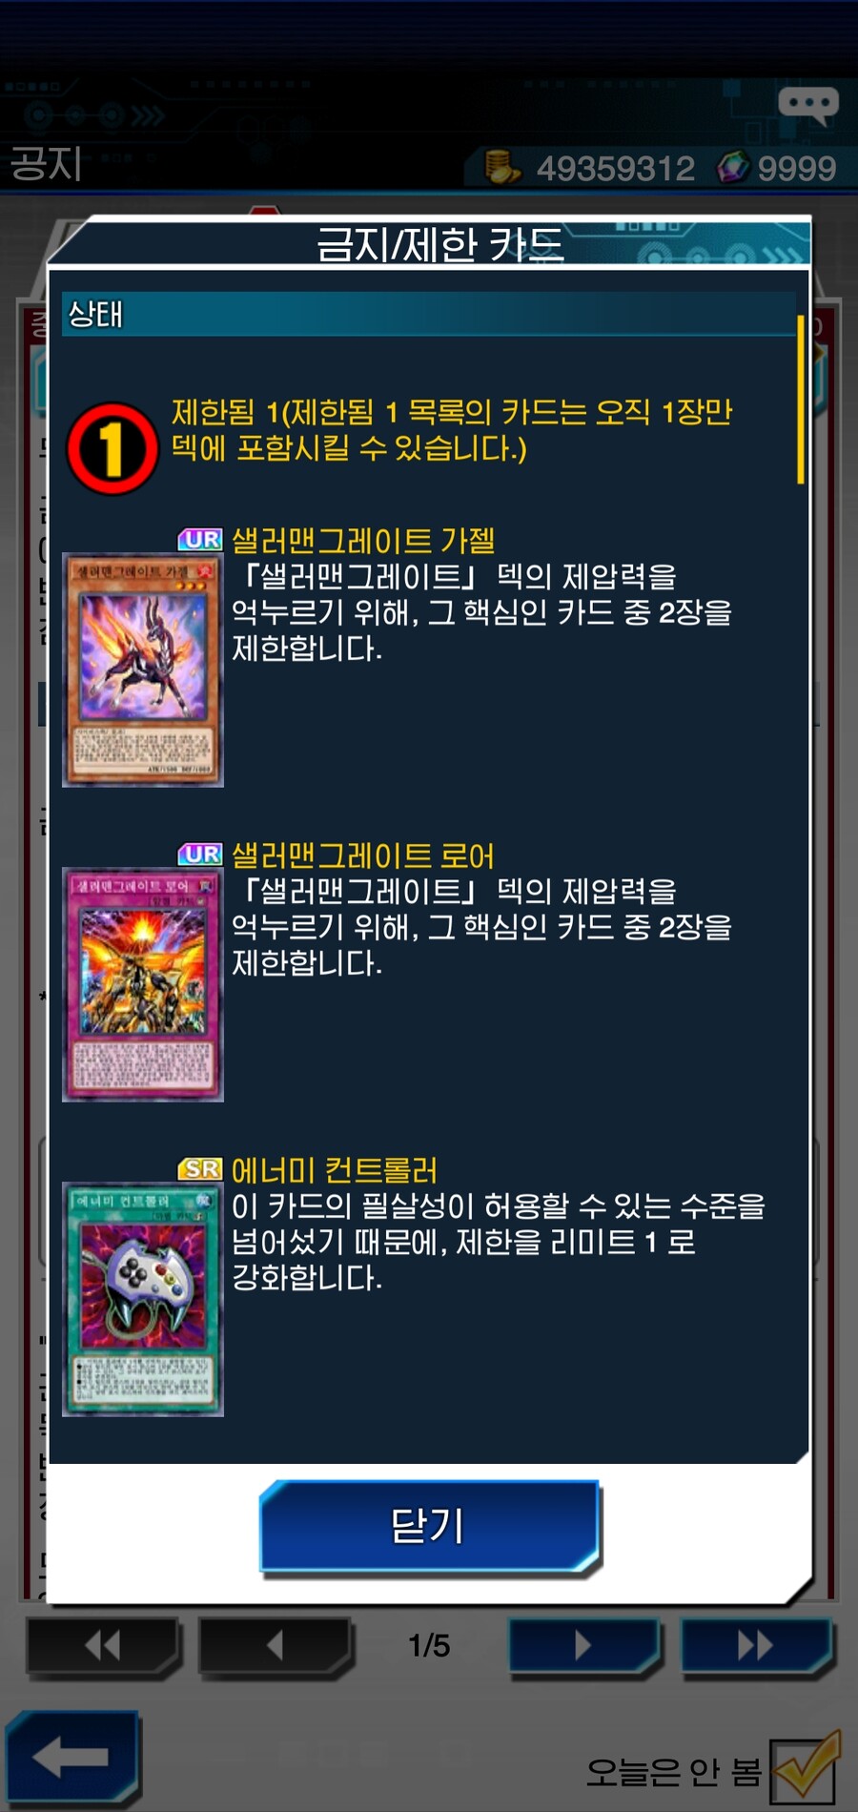The height and width of the screenshot is (1812, 858).
Task: Click the 에너미 컨트롤러 card name link
Action: pyautogui.click(x=335, y=1170)
